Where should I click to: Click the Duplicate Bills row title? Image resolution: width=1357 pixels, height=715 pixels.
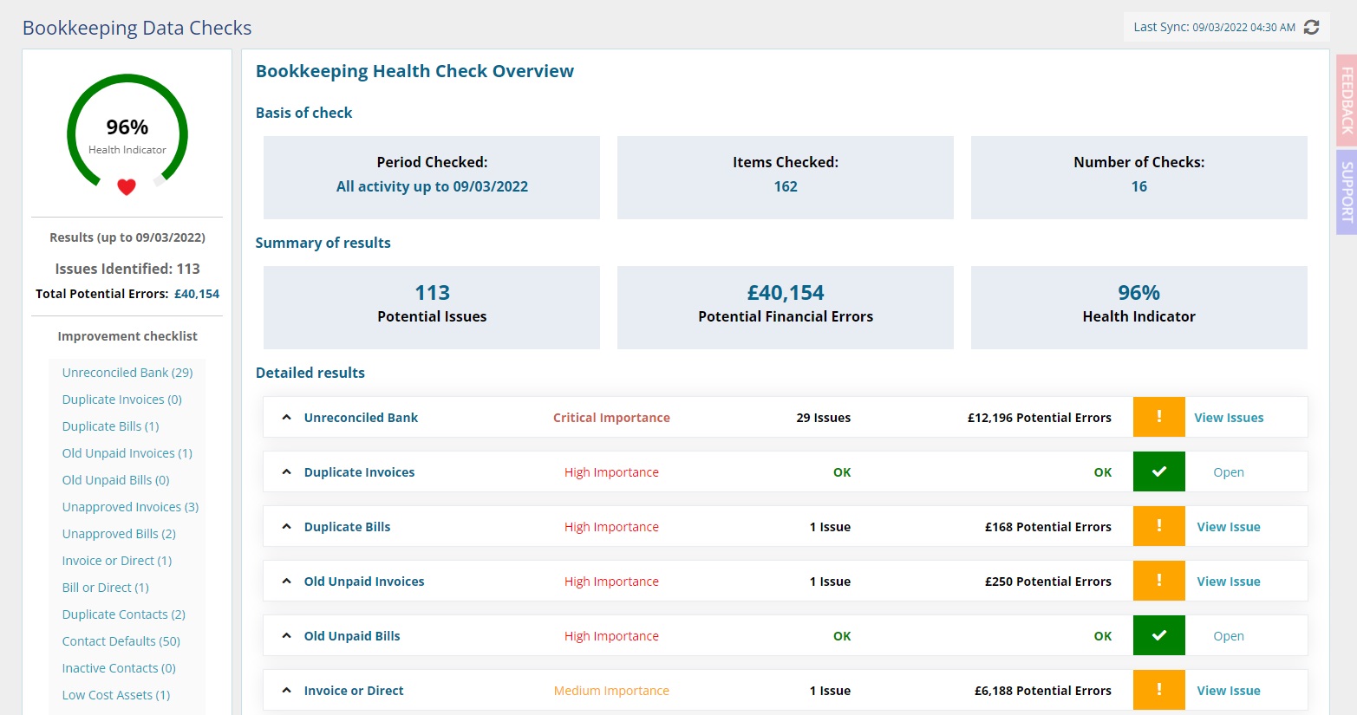[x=347, y=527]
